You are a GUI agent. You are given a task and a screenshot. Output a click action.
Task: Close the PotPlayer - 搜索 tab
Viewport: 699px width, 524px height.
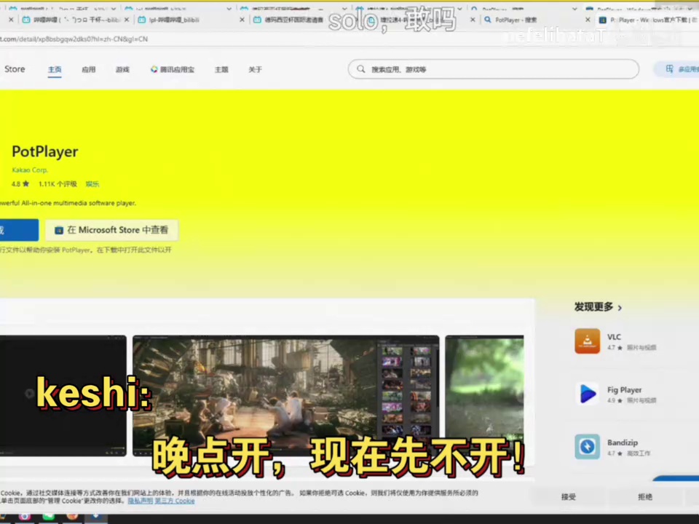[588, 20]
